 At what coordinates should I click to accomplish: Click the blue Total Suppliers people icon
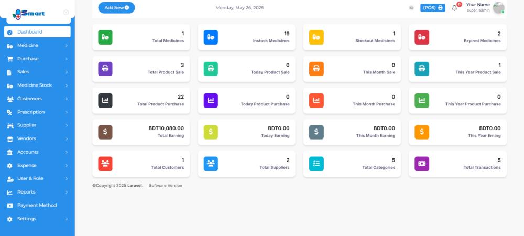click(x=211, y=164)
